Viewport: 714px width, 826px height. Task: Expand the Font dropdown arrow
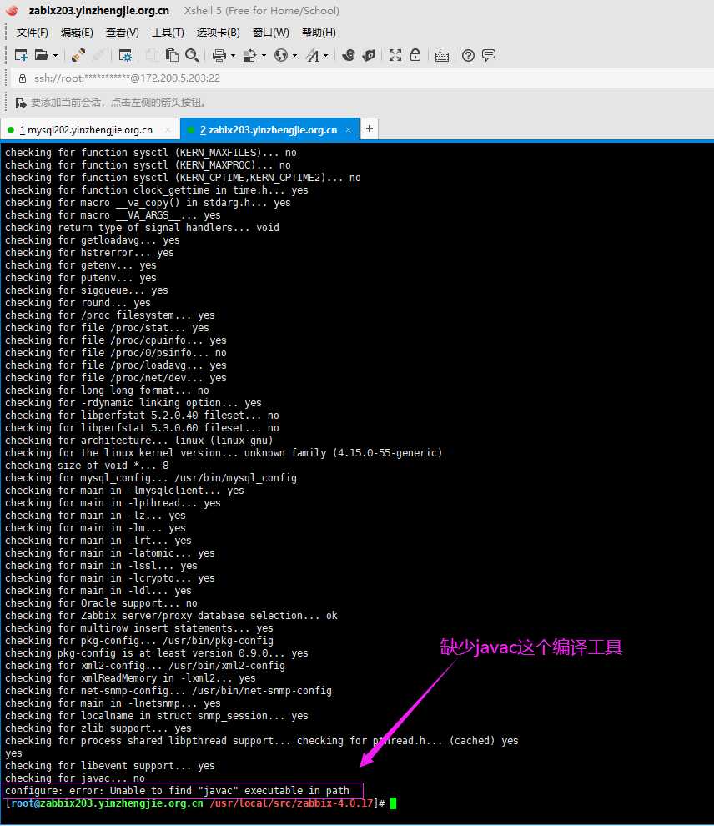326,55
